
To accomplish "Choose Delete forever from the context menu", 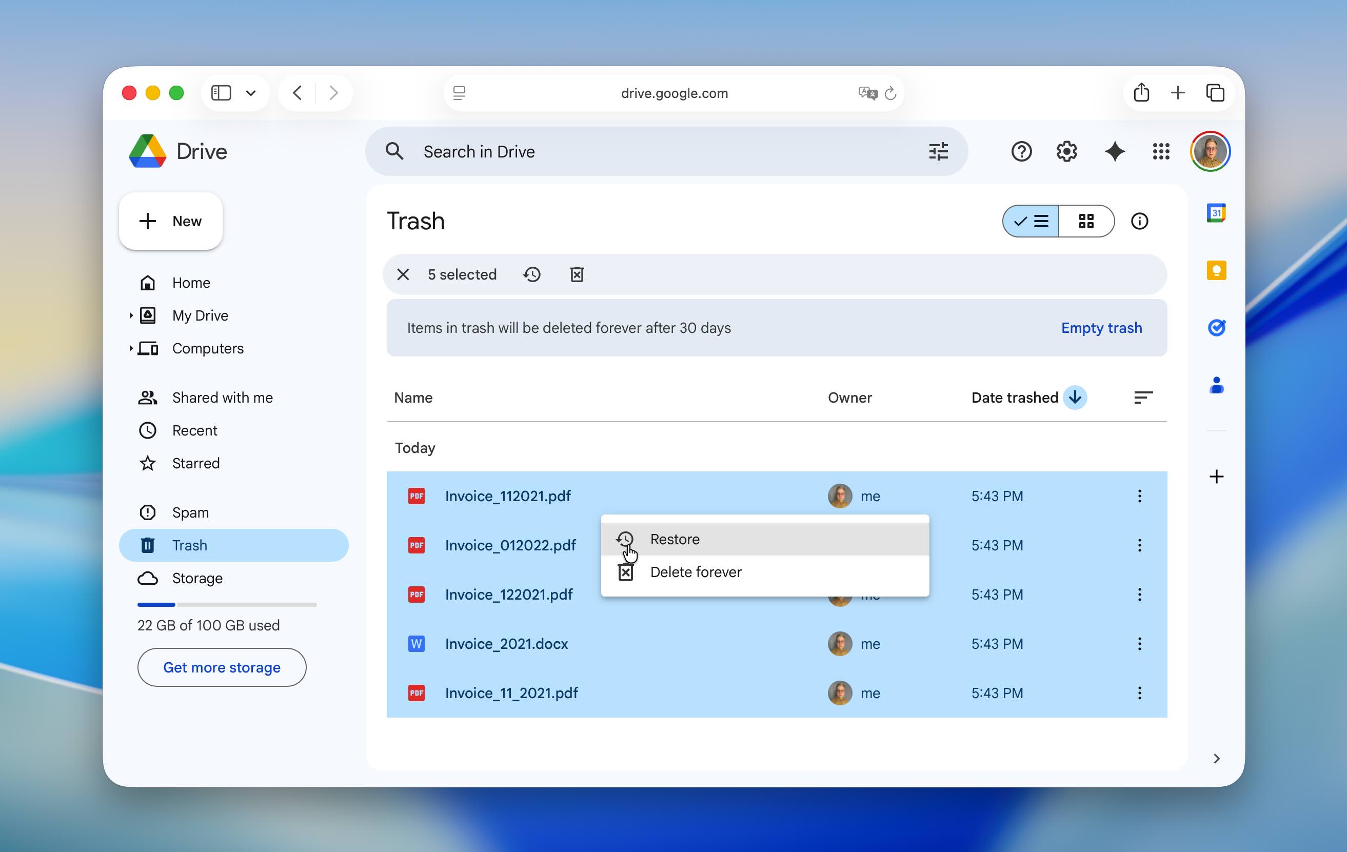I will 696,572.
